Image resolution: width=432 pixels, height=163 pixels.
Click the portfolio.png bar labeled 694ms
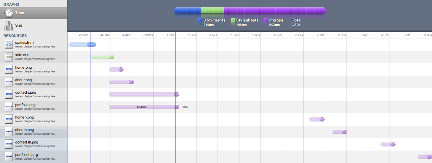(x=144, y=107)
